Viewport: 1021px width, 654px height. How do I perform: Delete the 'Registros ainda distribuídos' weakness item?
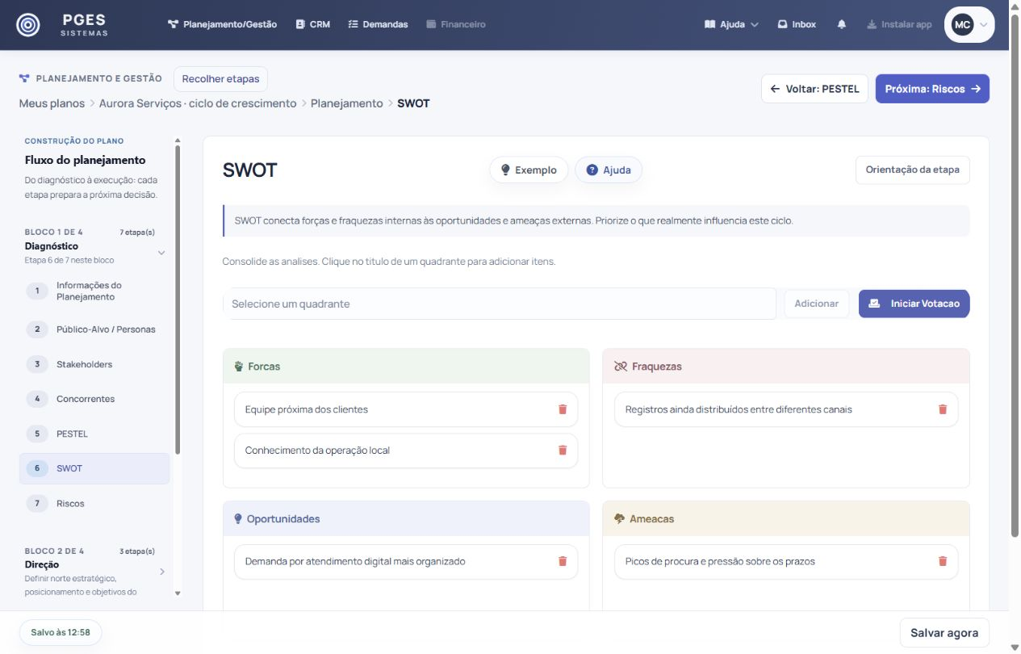943,409
